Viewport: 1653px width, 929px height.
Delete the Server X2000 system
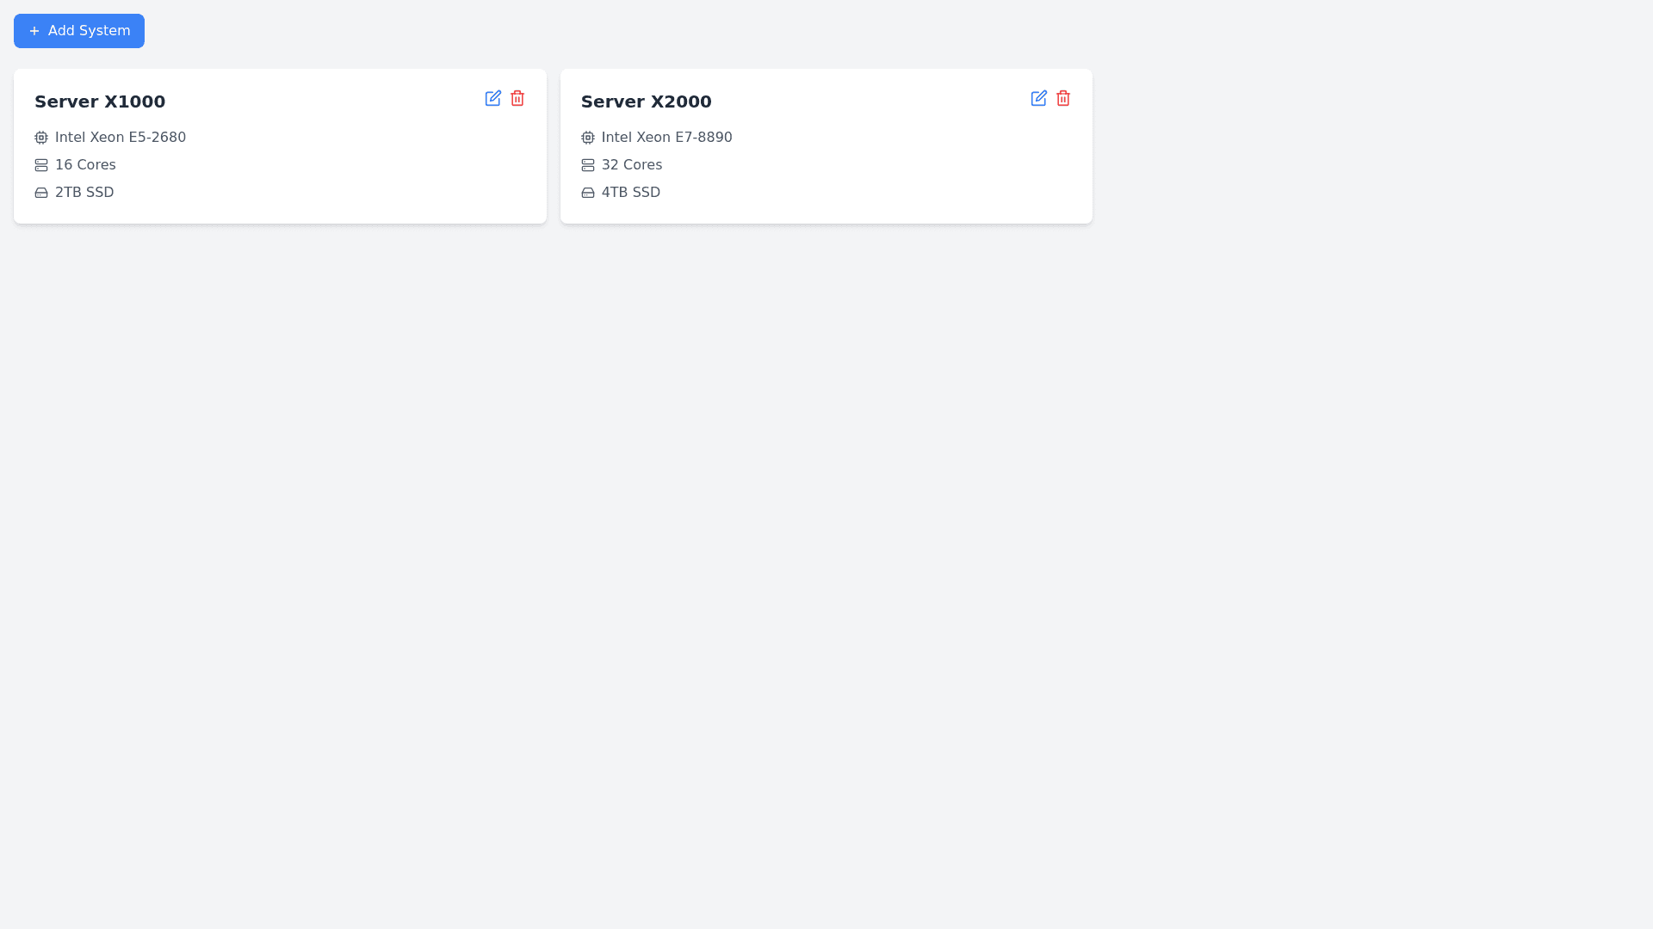(x=1063, y=98)
